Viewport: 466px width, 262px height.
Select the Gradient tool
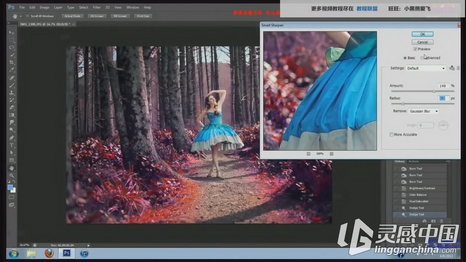(12, 115)
